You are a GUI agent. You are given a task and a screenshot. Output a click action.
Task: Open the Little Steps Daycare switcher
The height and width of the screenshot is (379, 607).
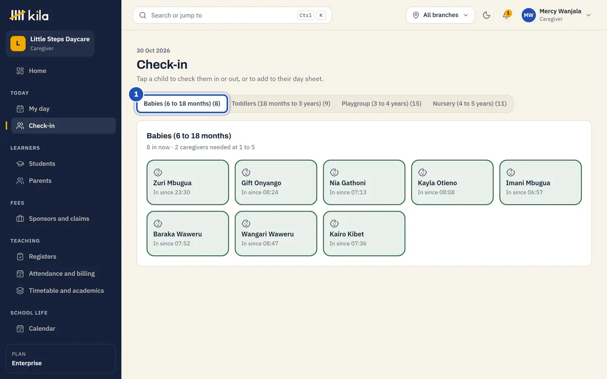50,44
